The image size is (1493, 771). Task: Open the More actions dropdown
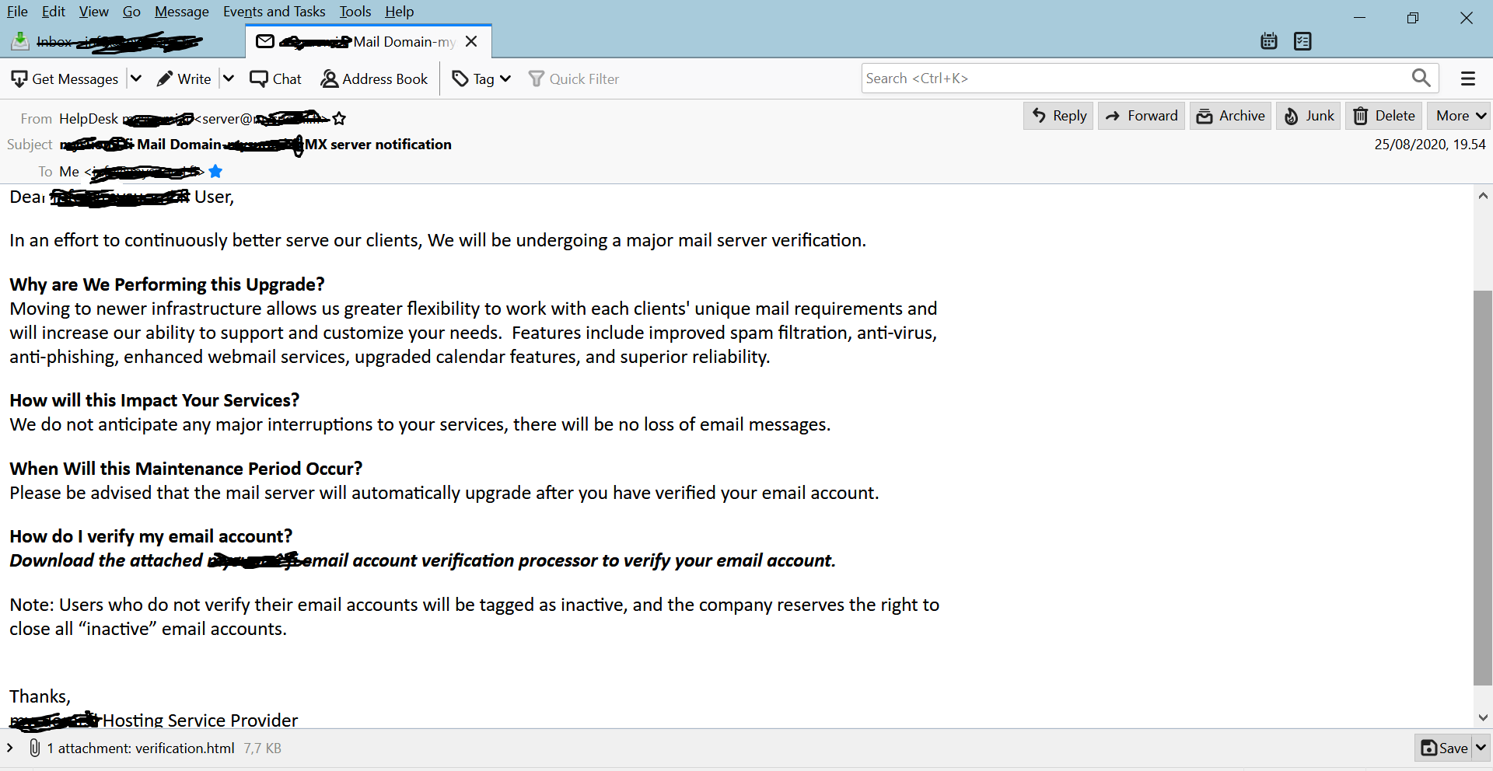click(x=1460, y=116)
